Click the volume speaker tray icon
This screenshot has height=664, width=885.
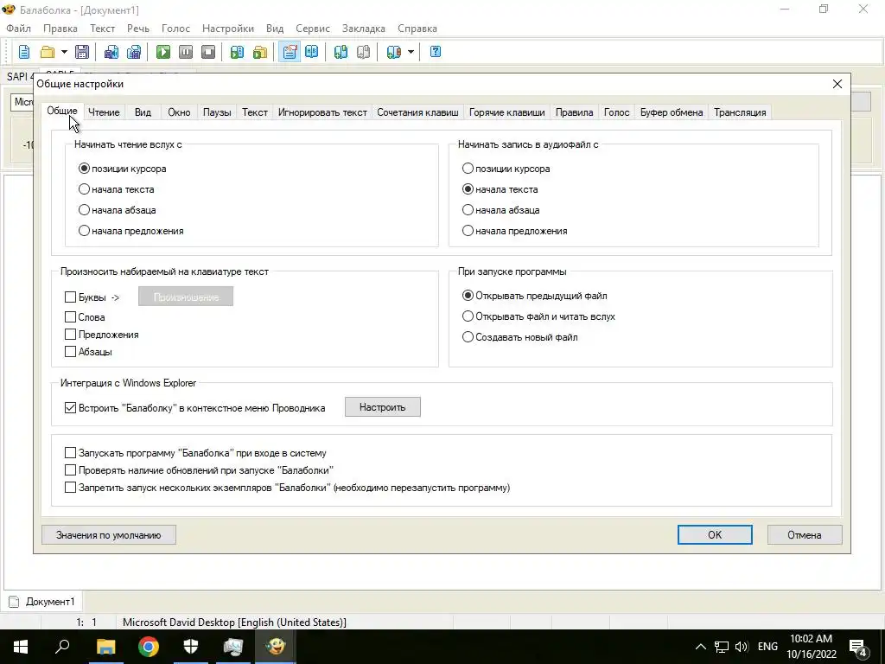point(742,647)
